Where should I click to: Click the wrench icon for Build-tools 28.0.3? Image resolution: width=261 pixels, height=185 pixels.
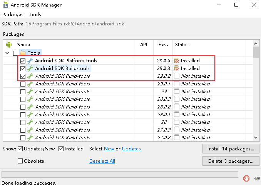30,99
